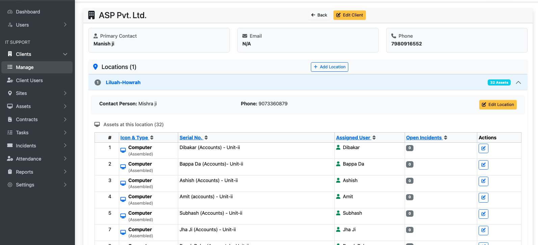Click the Add Location button
The image size is (538, 245).
329,67
